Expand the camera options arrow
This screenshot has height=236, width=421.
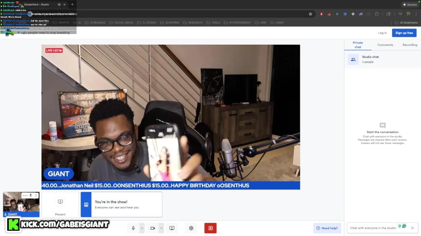point(161,228)
